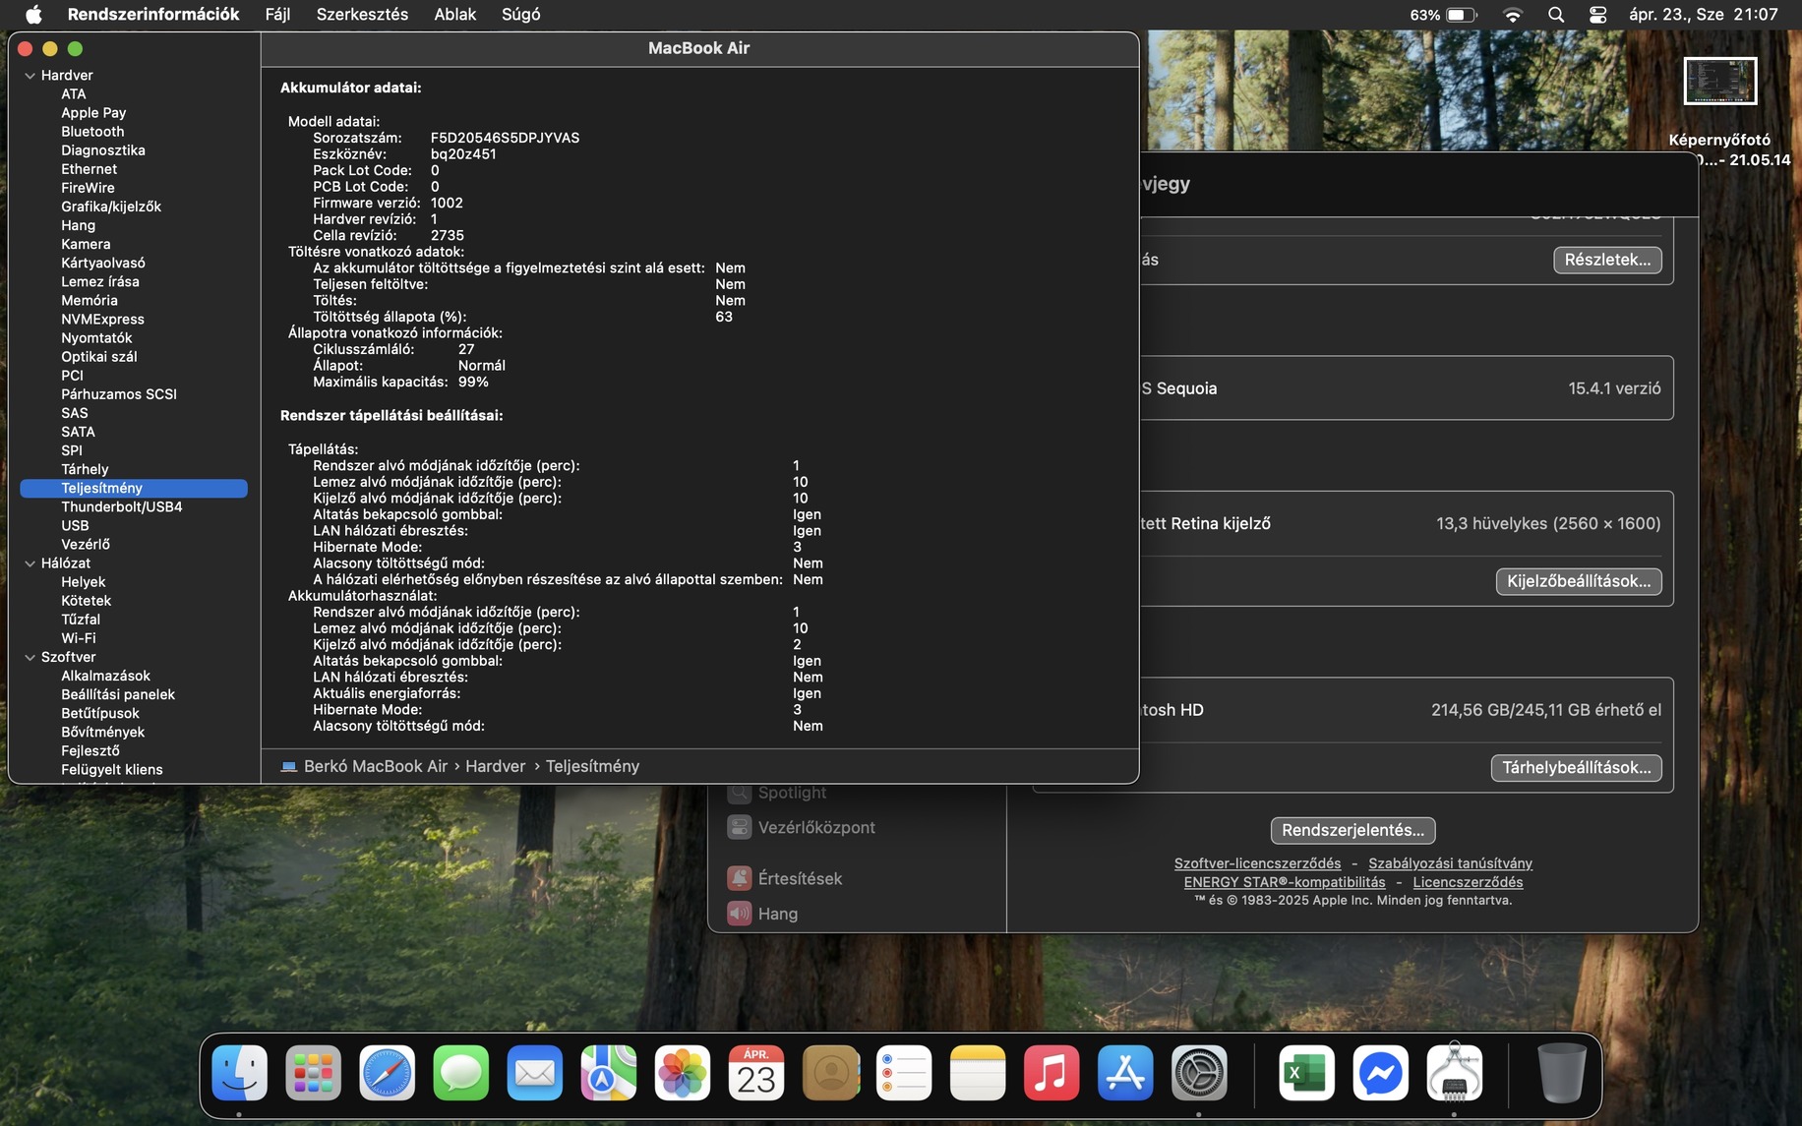Open the Szoftver-licencszerződés link
Viewport: 1802px width, 1126px height.
[x=1257, y=863]
